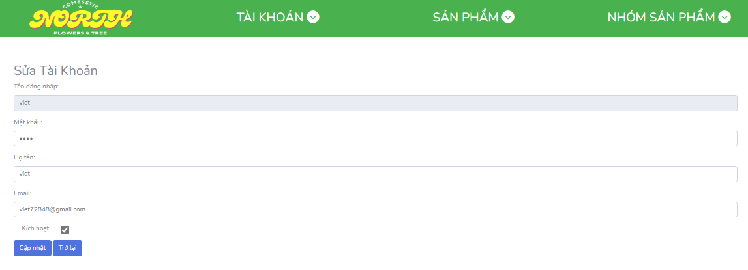Expand the chevron beside NHÓM SẢN PHẨM

725,18
